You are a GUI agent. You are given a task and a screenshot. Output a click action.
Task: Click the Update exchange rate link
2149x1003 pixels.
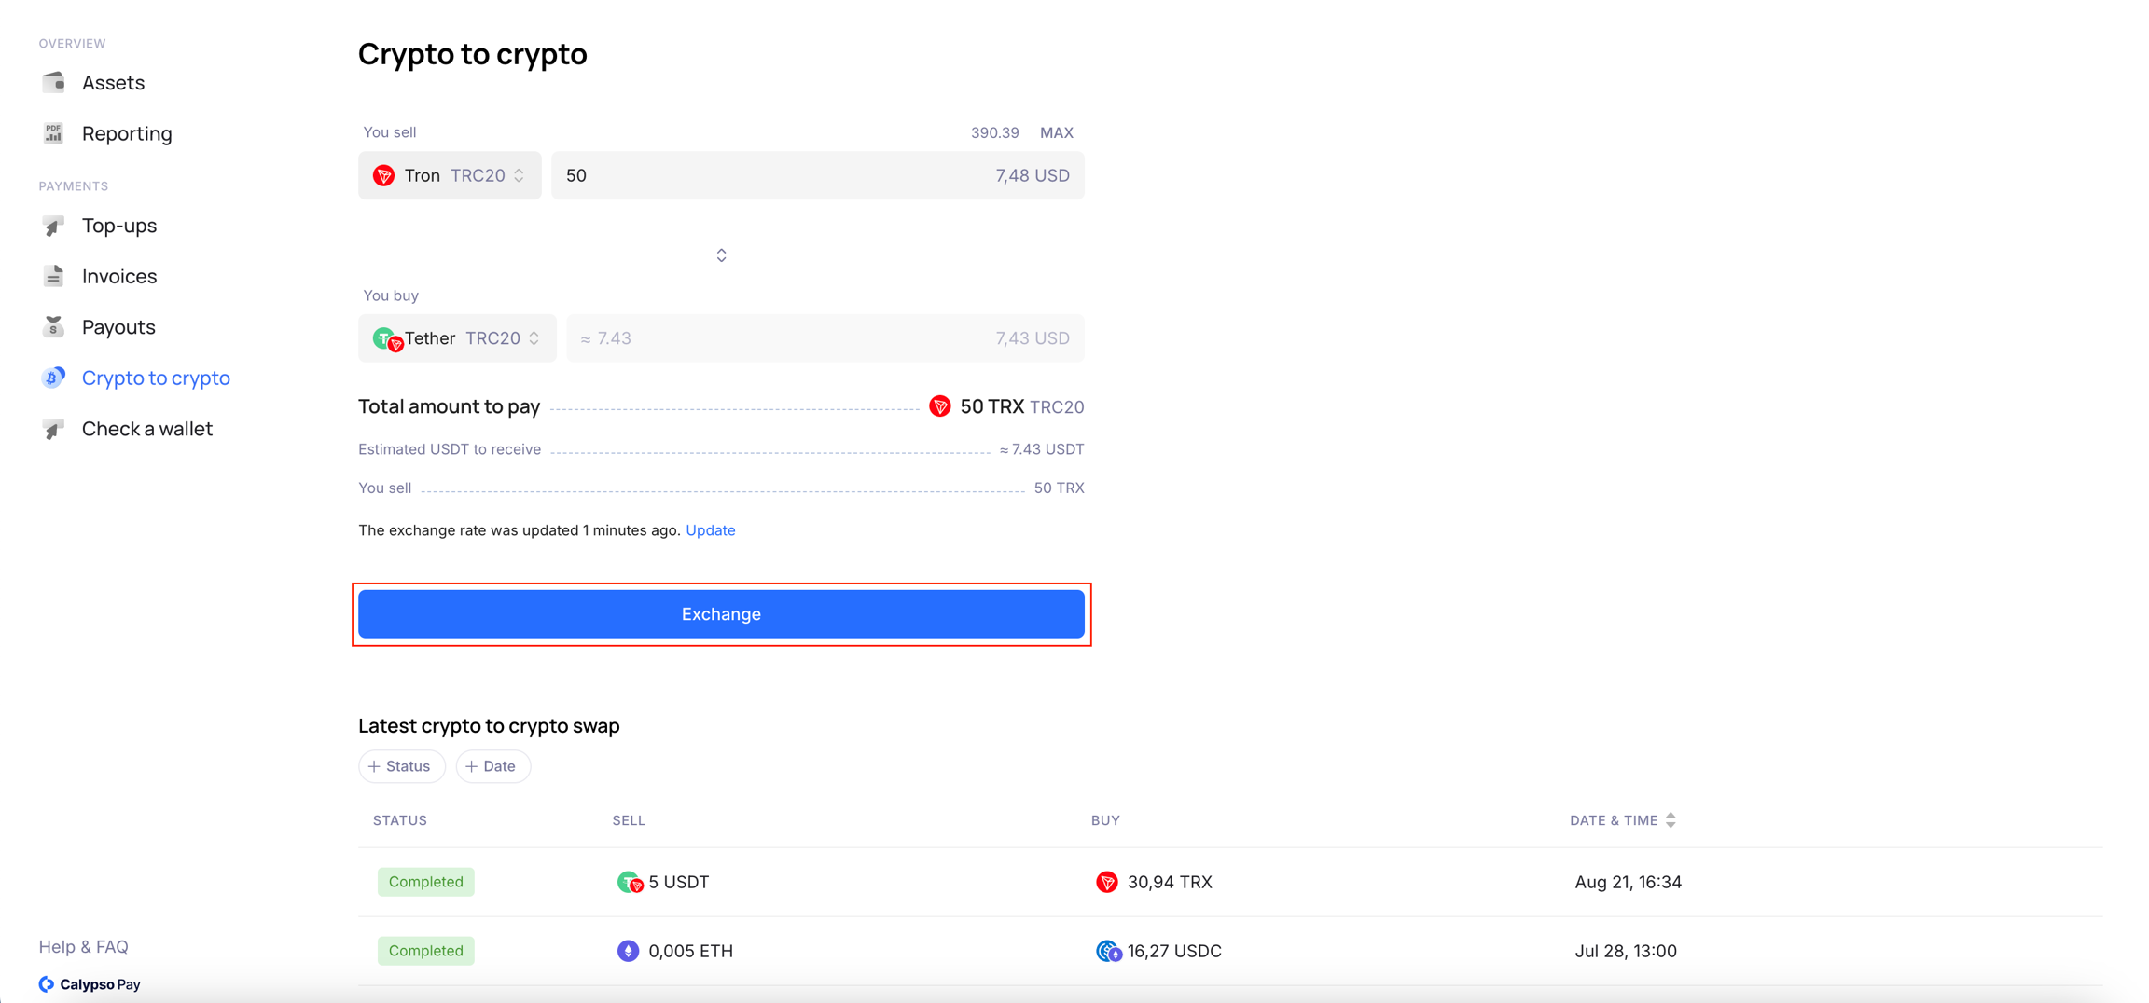[710, 530]
